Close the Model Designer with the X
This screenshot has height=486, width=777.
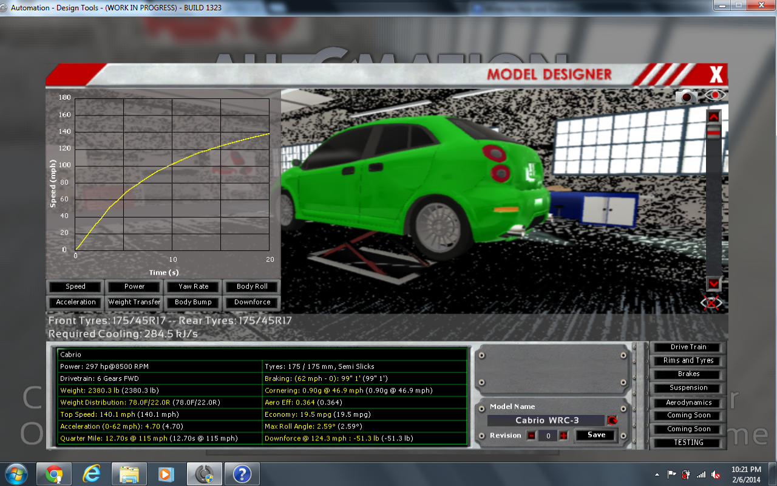tap(716, 75)
